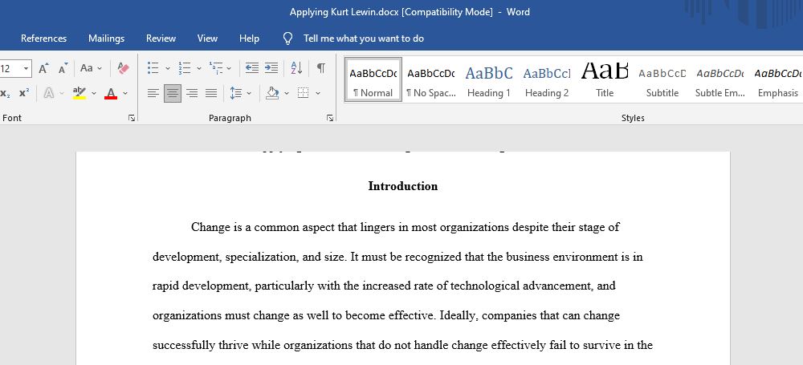
Task: Apply the yellow text highlight color
Action: point(79,93)
